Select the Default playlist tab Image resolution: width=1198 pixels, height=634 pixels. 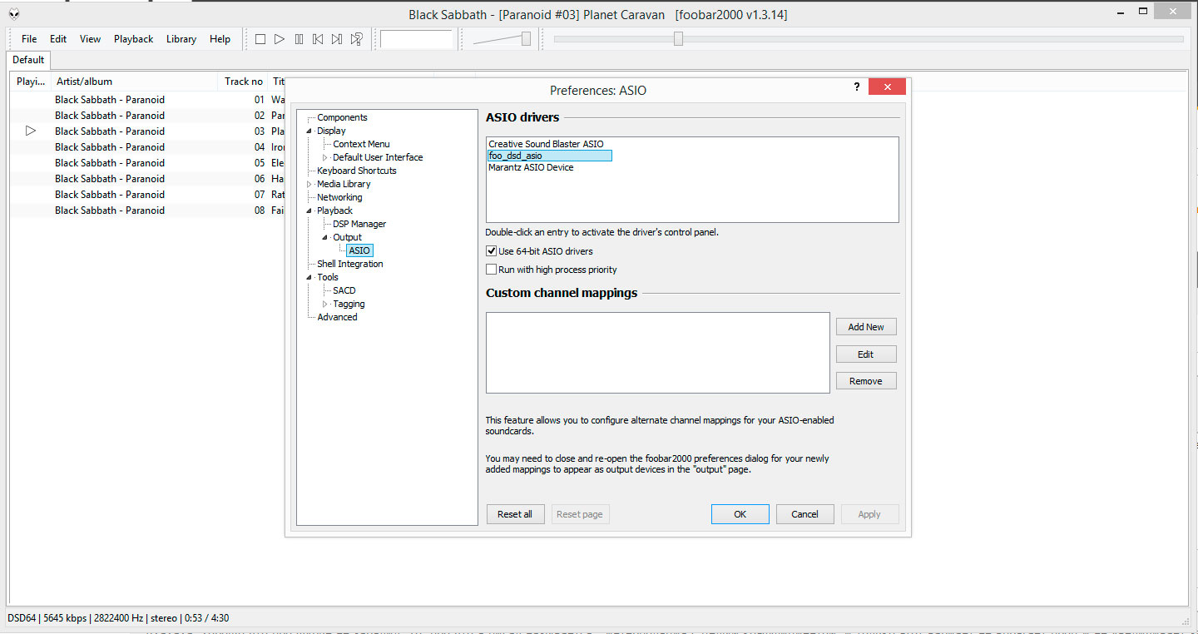pyautogui.click(x=28, y=60)
